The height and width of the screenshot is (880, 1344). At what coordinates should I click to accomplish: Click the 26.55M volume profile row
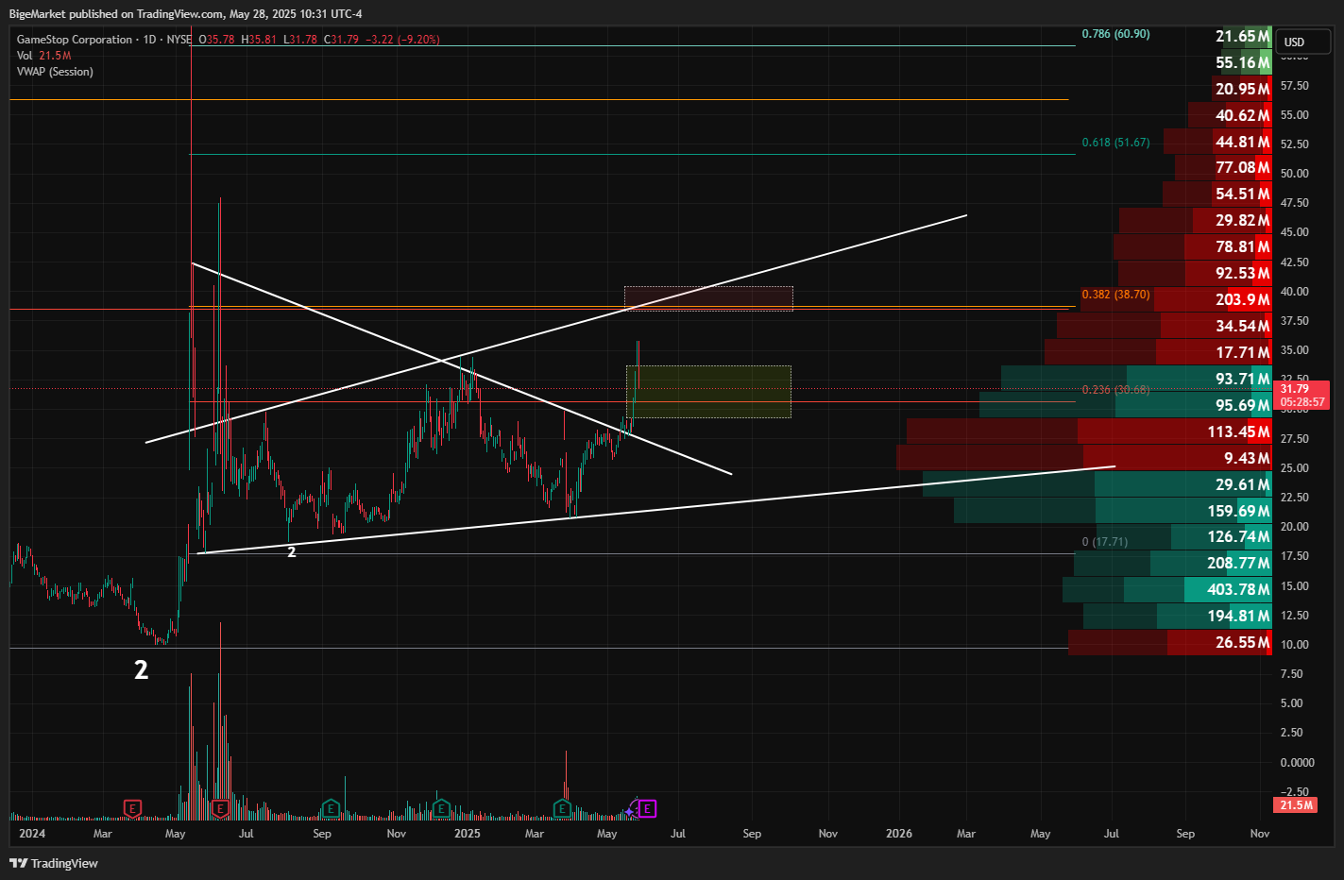tap(1170, 642)
